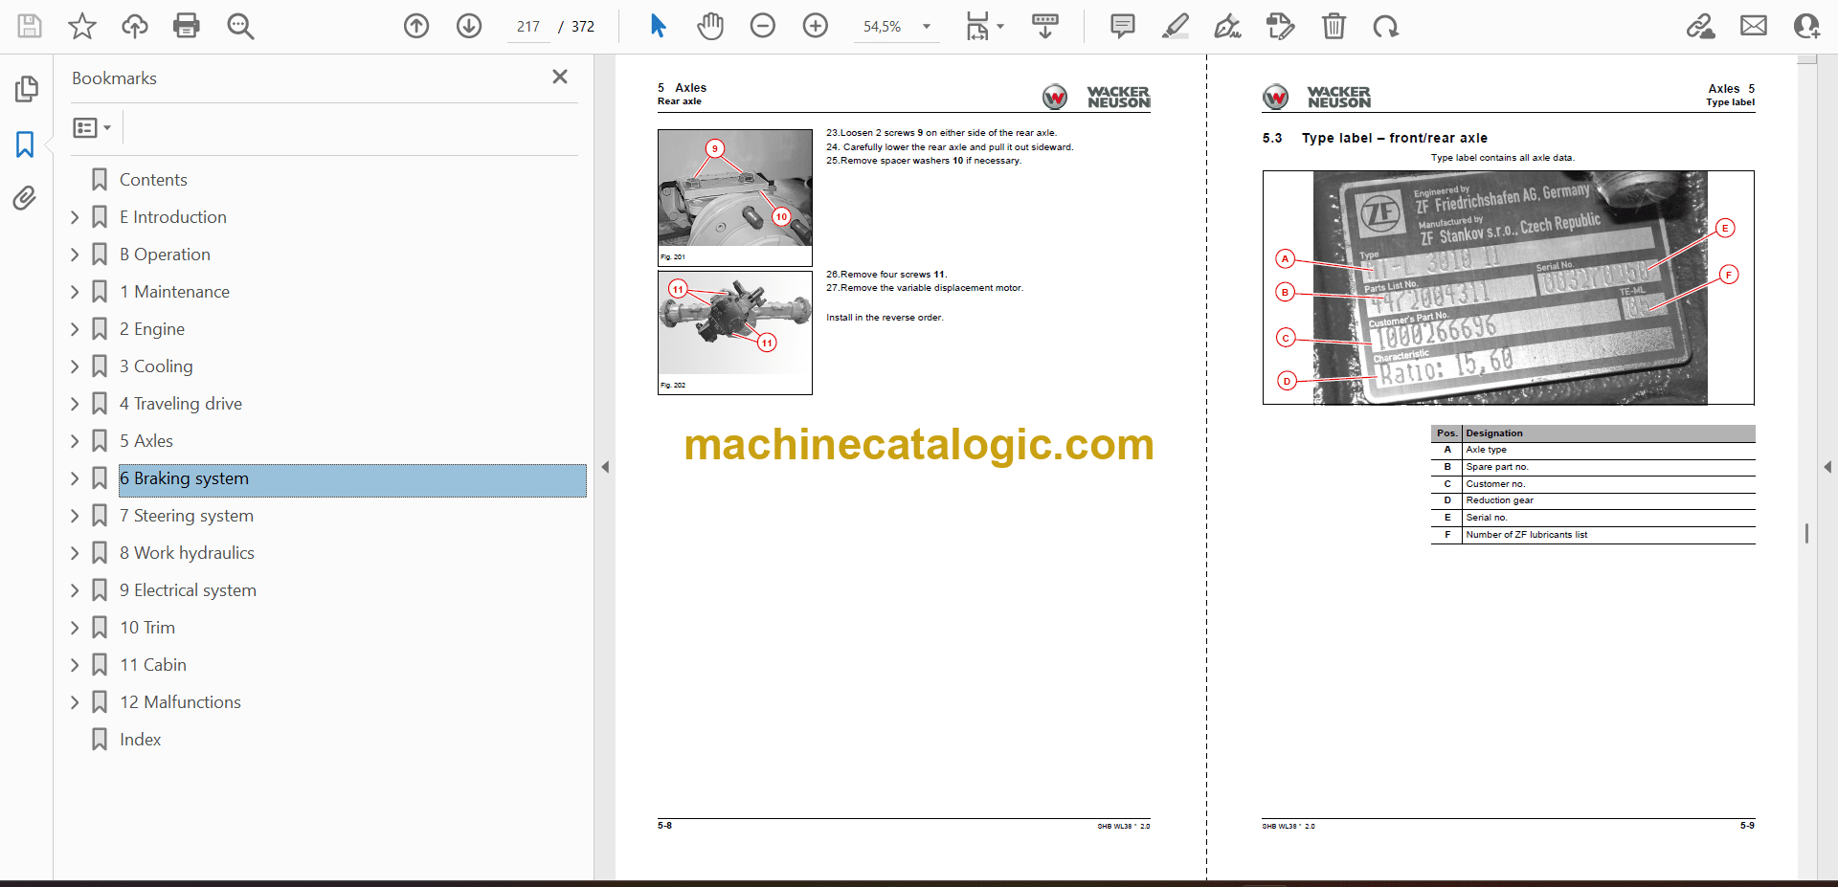Click the Delete trash icon

(1333, 26)
